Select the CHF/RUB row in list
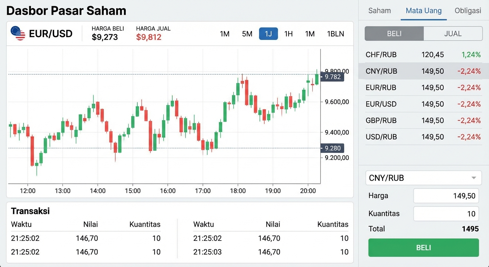Screen dimensions: 489x267 point(423,55)
